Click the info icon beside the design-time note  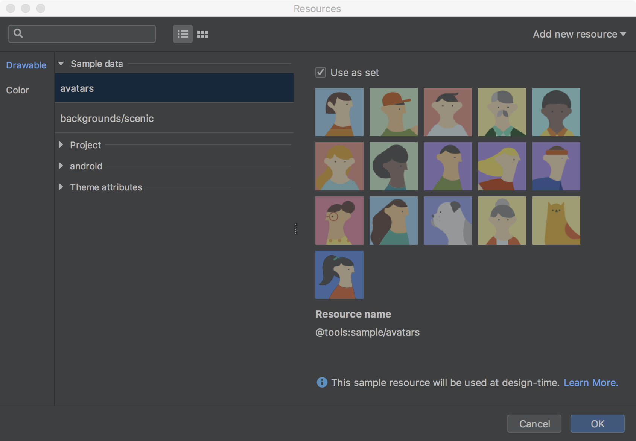click(x=321, y=382)
